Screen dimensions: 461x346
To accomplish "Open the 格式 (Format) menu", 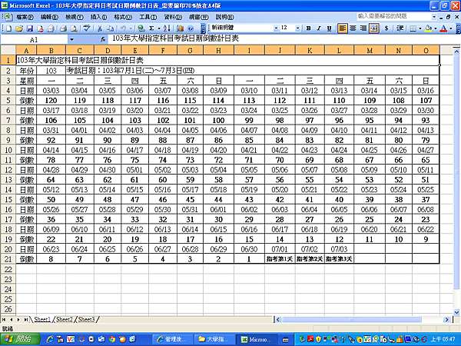I will pos(123,17).
